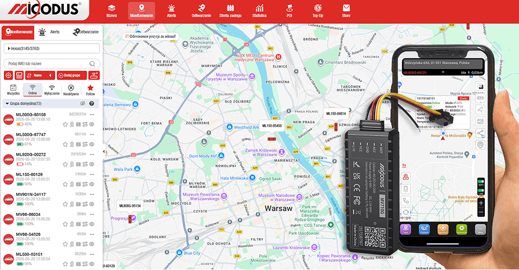Zoom out using phone map minus button
519x270 pixels.
pos(481,212)
